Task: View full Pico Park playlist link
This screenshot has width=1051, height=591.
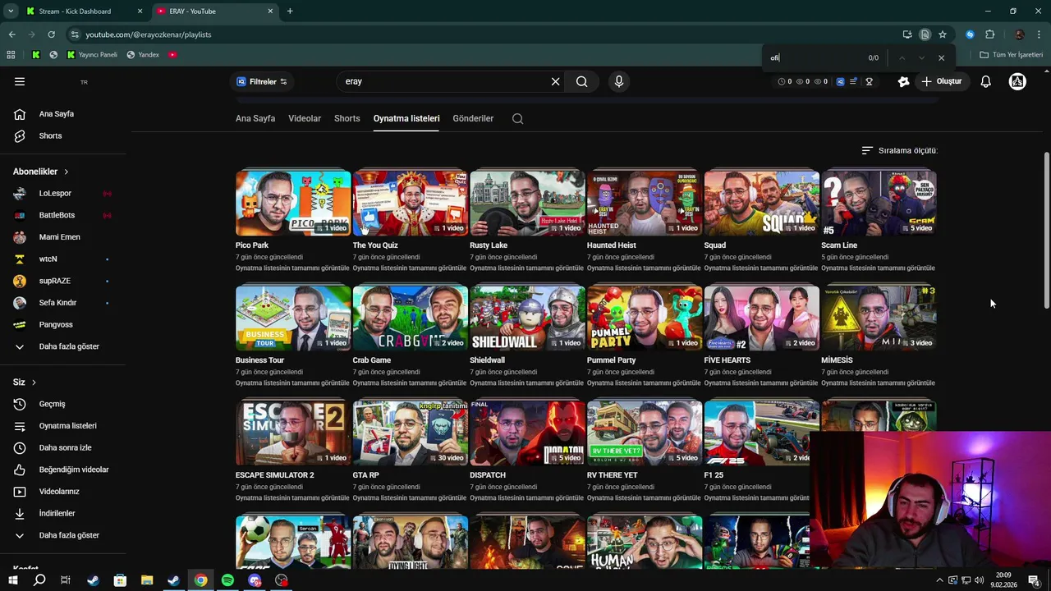Action: pos(292,268)
